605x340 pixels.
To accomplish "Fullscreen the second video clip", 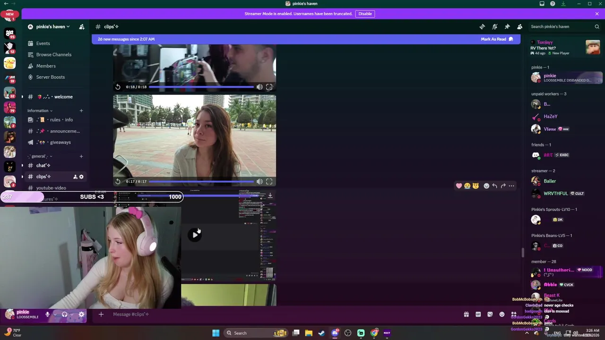I will [x=269, y=181].
